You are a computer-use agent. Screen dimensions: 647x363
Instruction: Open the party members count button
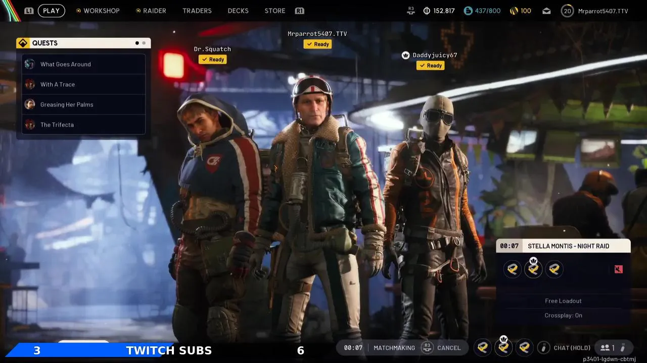[608, 348]
